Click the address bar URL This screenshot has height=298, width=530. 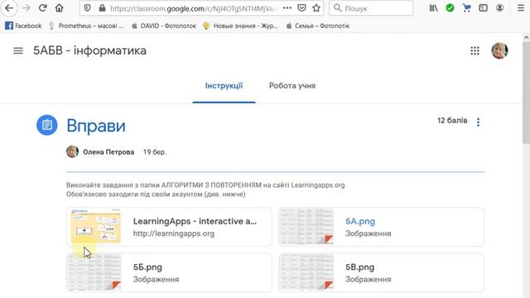coord(195,8)
